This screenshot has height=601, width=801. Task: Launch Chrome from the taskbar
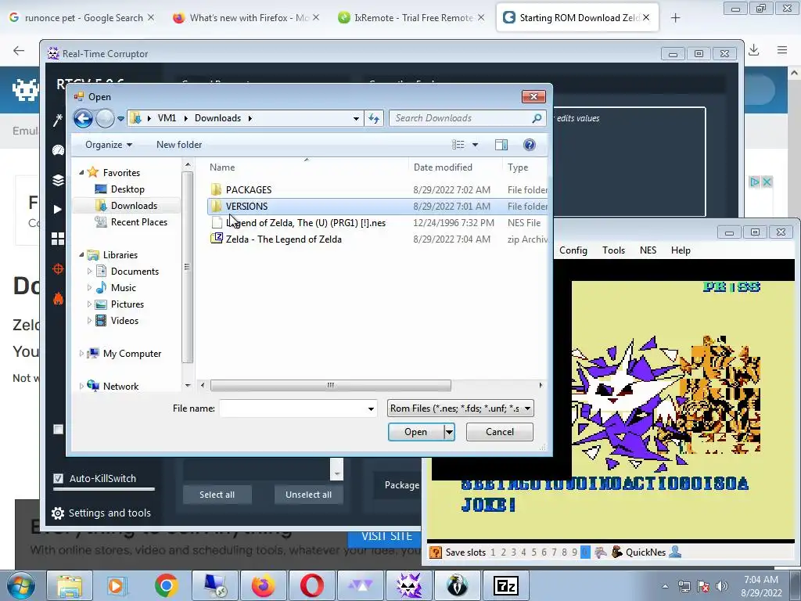[166, 585]
